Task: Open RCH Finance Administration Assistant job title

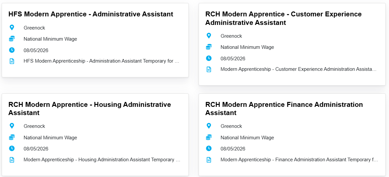Action: point(284,108)
